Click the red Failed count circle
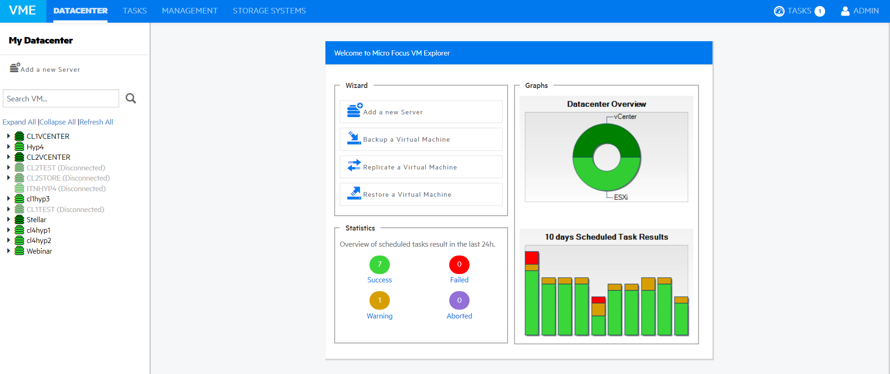This screenshot has width=890, height=374. tap(459, 264)
